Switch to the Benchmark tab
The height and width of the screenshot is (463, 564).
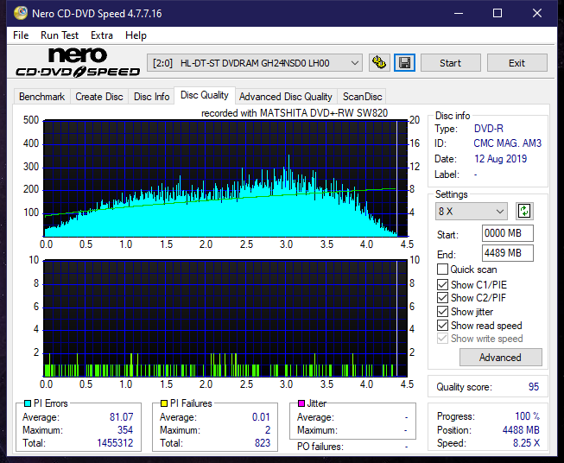click(x=41, y=97)
